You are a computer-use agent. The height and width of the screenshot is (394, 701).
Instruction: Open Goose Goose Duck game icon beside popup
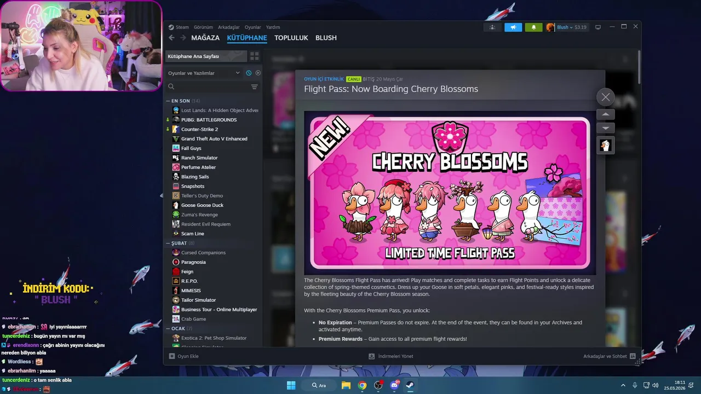pos(605,146)
